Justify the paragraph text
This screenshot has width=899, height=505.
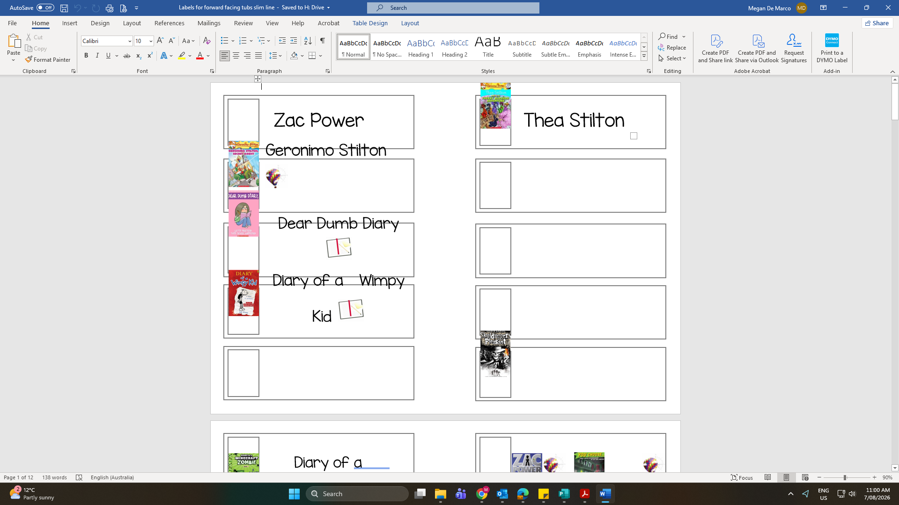[258, 56]
